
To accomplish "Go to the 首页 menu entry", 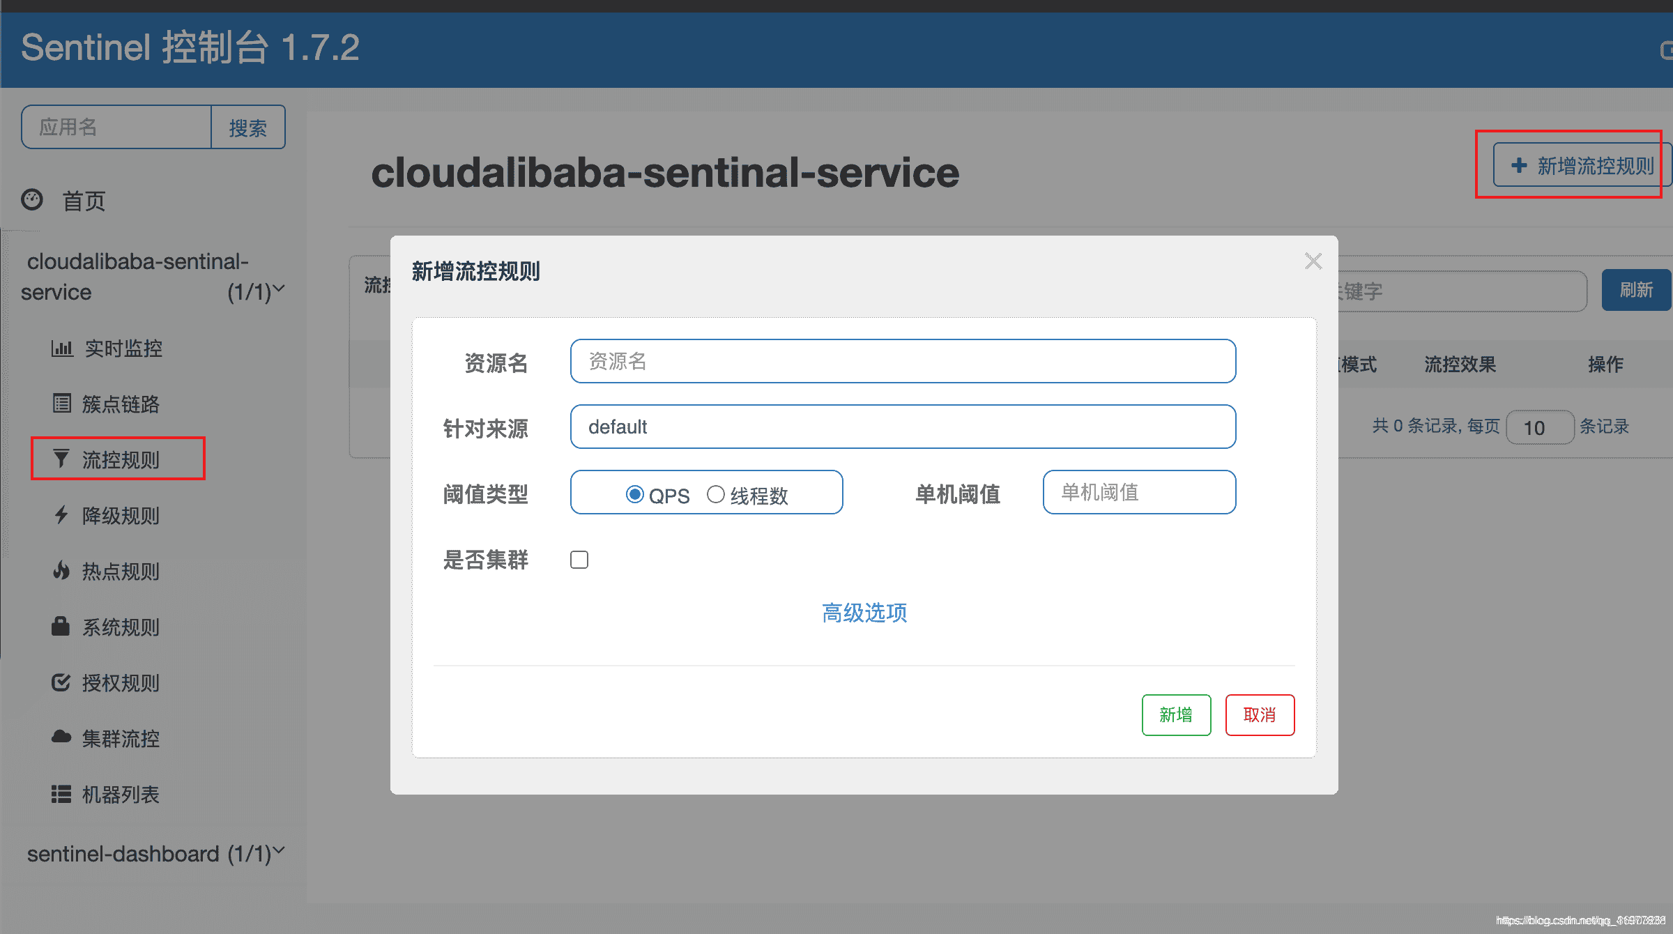I will coord(84,201).
